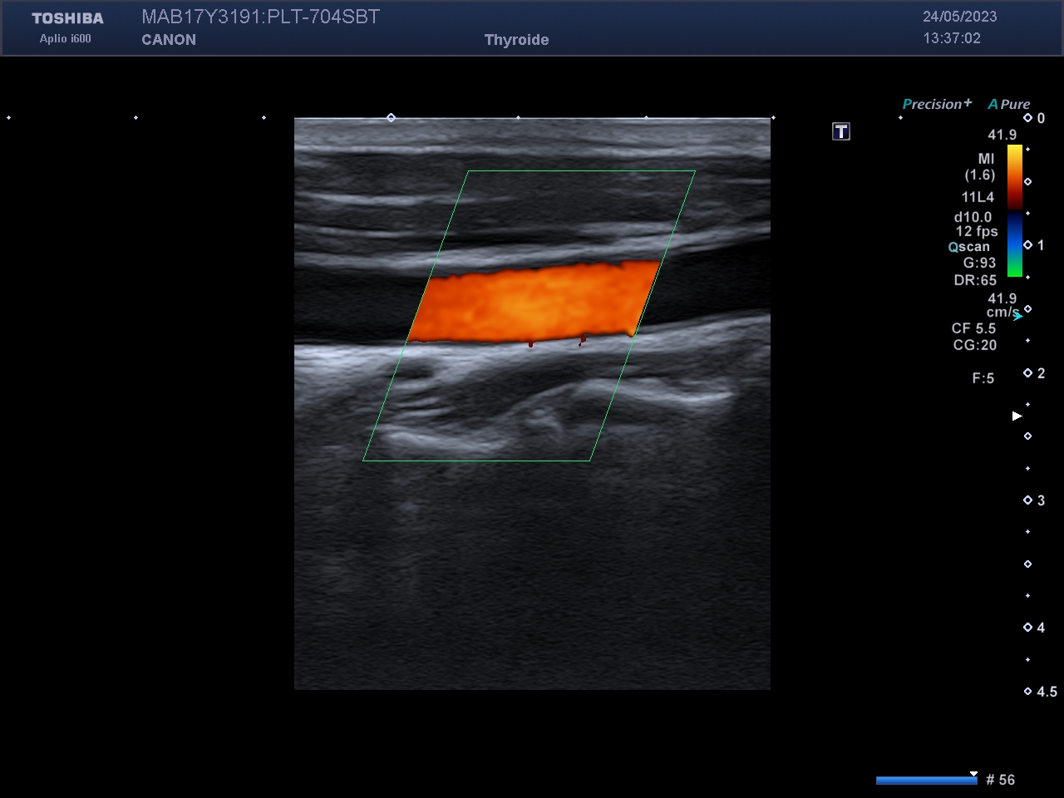The height and width of the screenshot is (798, 1064).
Task: Click the white focus position triangle marker
Action: coord(1017,416)
